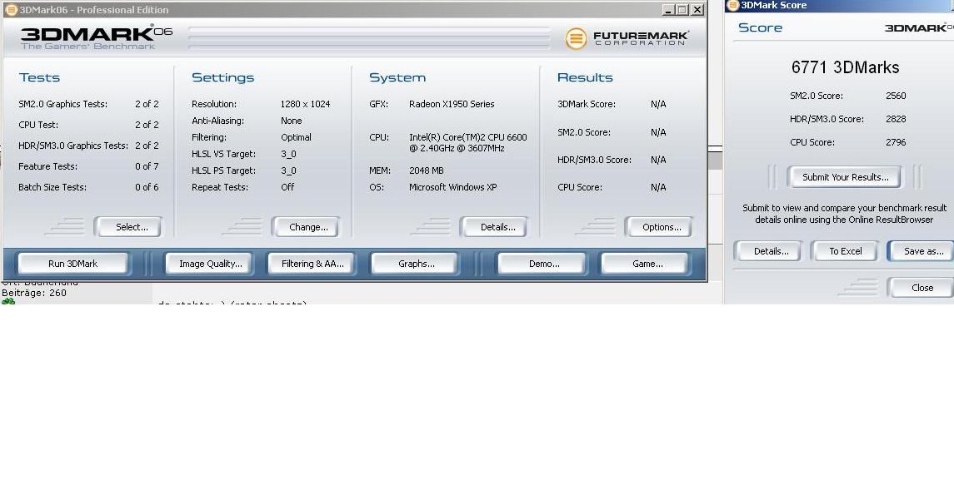The height and width of the screenshot is (499, 954).
Task: Click the Tests section heading
Action: pyautogui.click(x=39, y=77)
